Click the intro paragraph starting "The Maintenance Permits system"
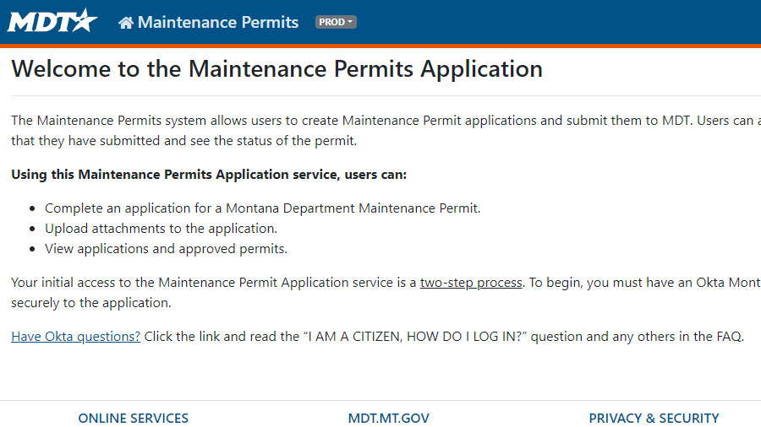 click(x=338, y=121)
